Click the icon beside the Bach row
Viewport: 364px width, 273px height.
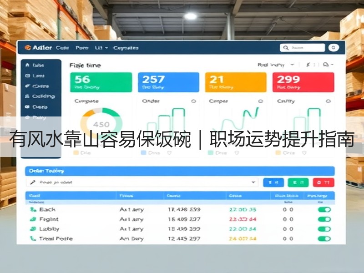tap(33, 210)
